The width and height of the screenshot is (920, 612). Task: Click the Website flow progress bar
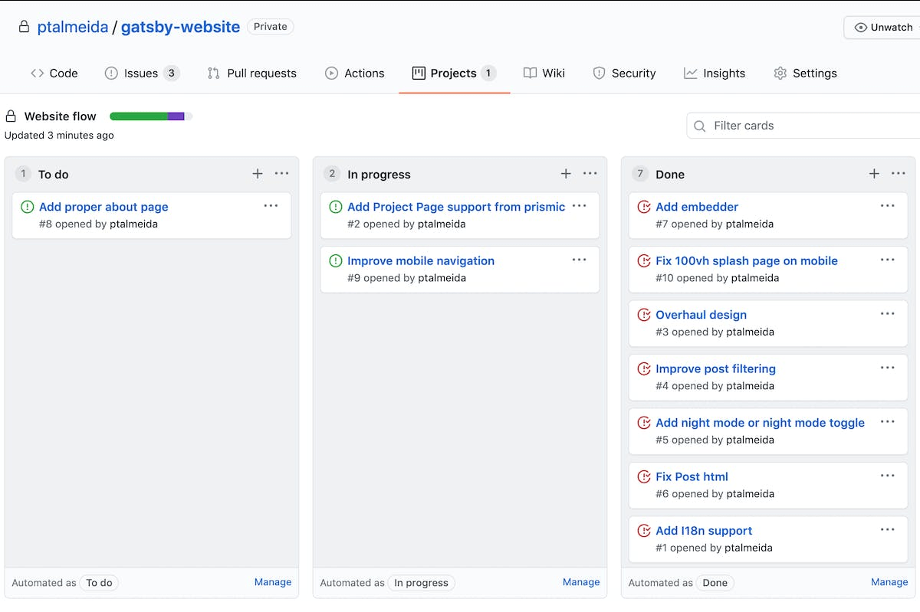coord(151,116)
